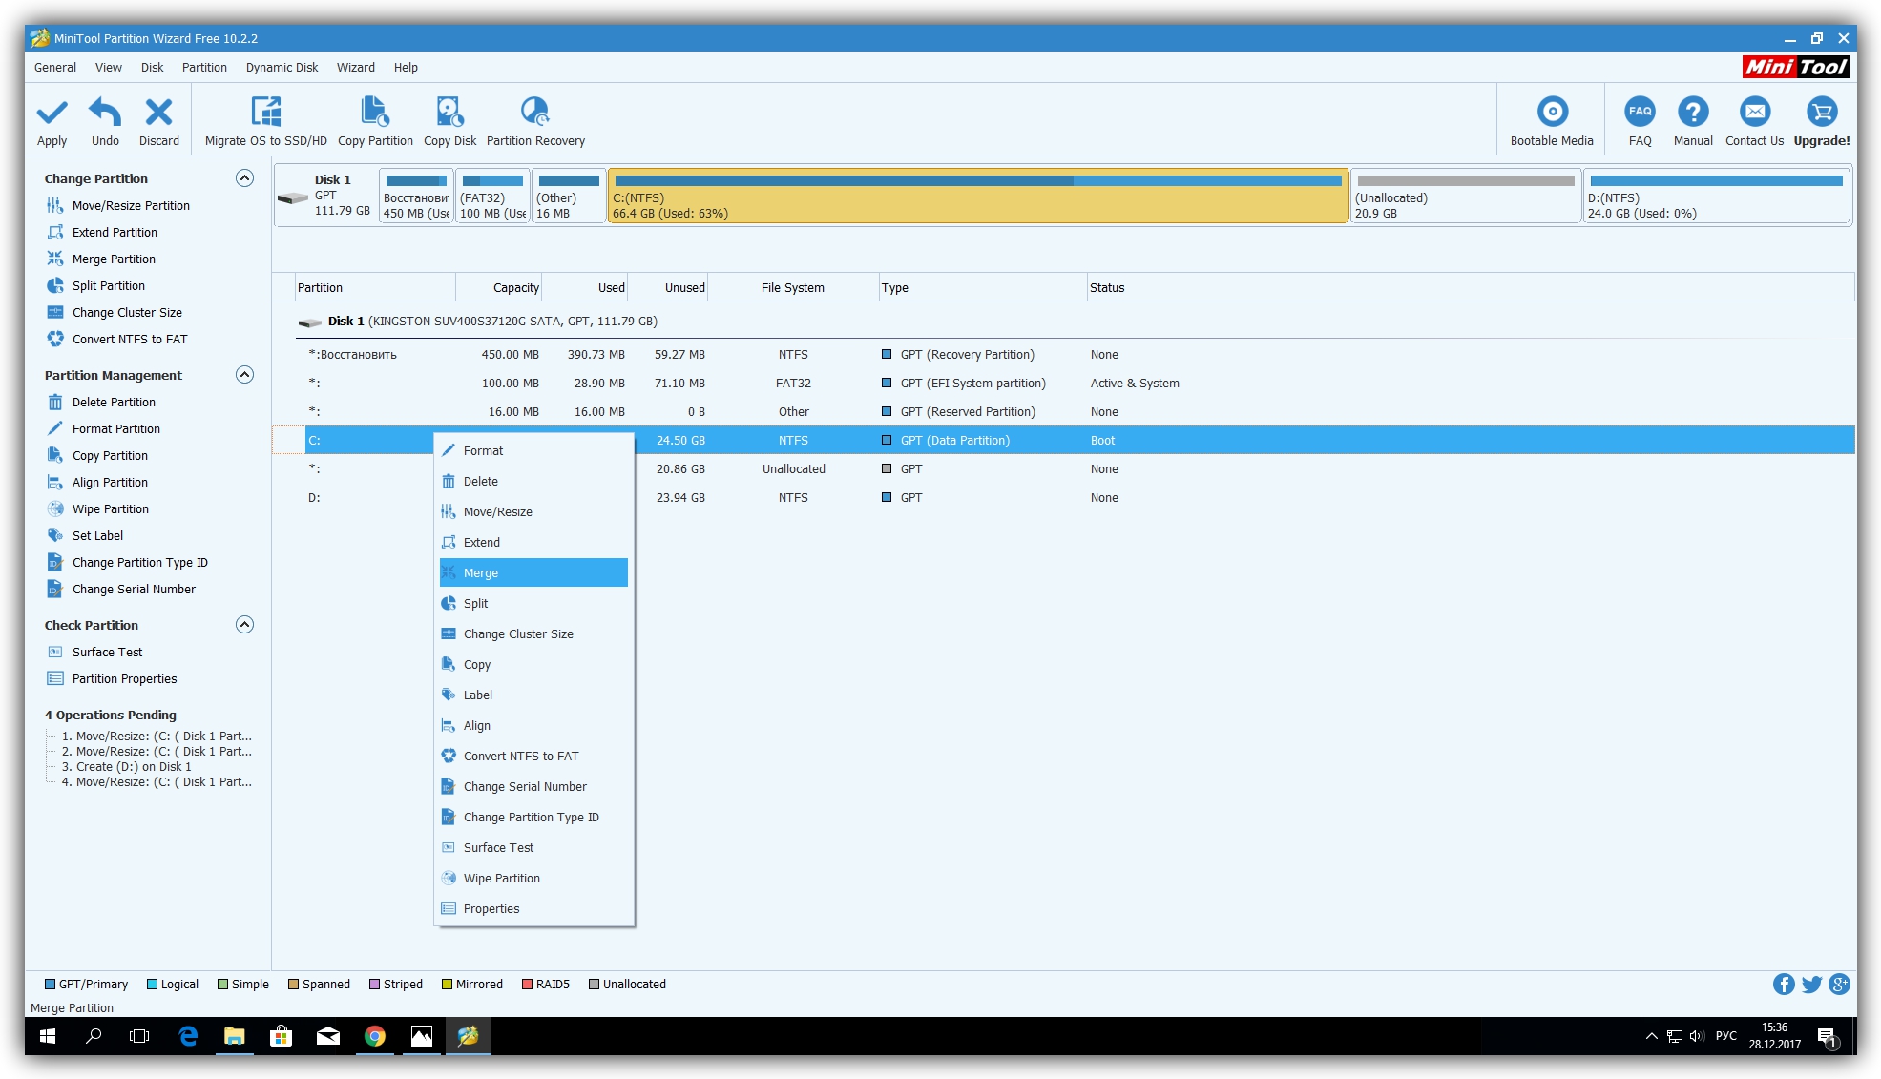Viewport: 1881px width, 1079px height.
Task: Collapse the Change Partition section
Action: click(244, 178)
